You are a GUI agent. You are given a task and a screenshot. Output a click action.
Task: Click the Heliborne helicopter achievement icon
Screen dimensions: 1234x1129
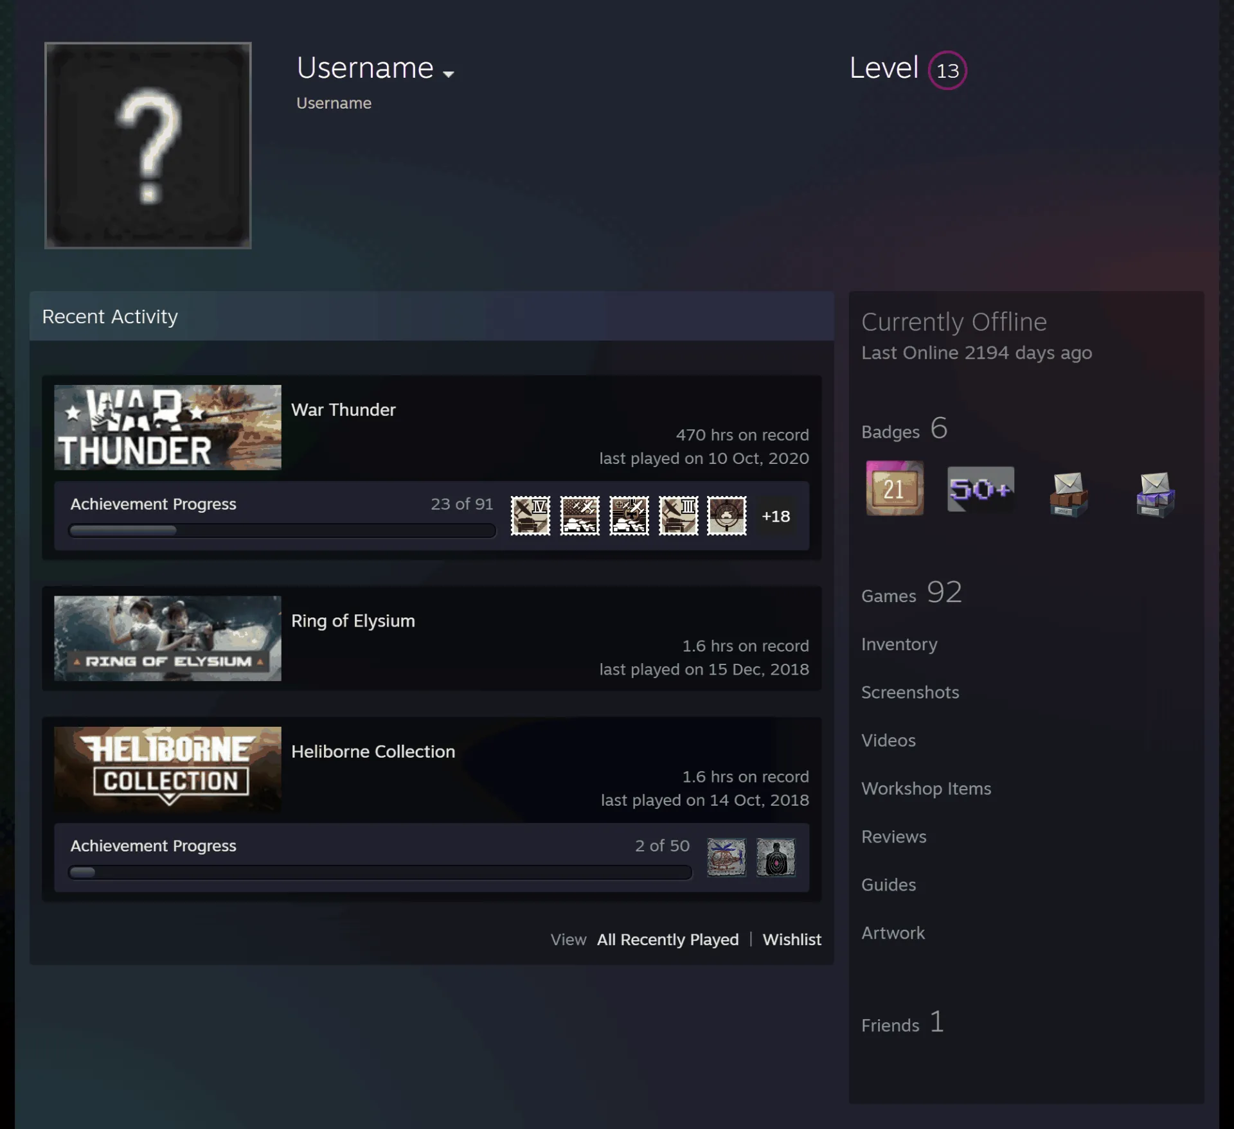[726, 857]
